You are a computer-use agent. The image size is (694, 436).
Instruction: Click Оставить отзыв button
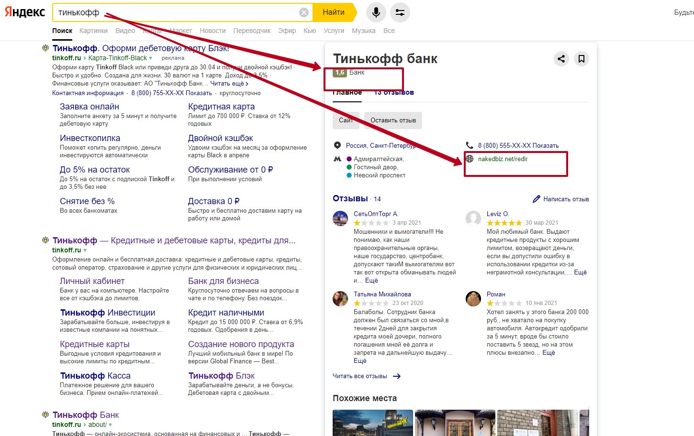[x=393, y=120]
